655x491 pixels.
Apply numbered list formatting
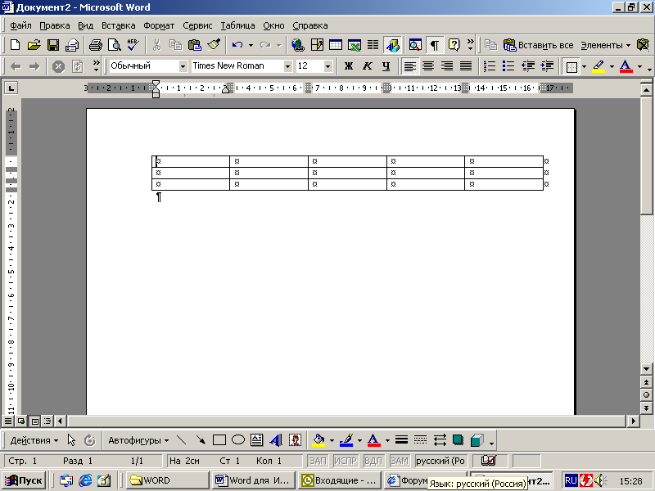click(489, 66)
